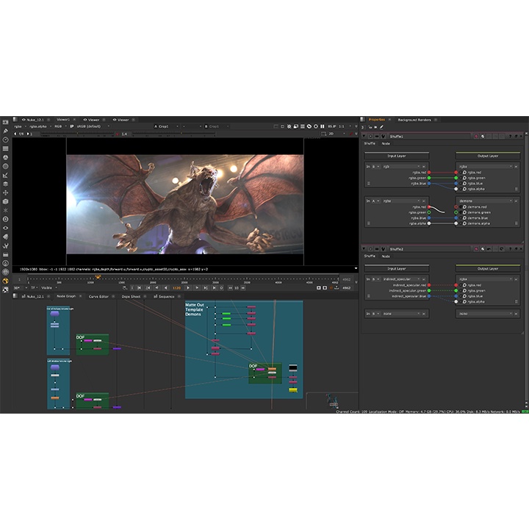Open the Channel nodes menu in the toolbar
Screen dimensions: 529x529
pyautogui.click(x=5, y=148)
